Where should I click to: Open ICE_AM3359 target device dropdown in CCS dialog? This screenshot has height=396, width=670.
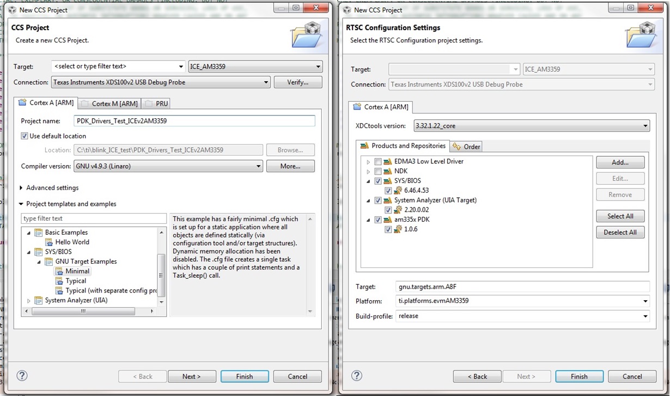tap(255, 67)
